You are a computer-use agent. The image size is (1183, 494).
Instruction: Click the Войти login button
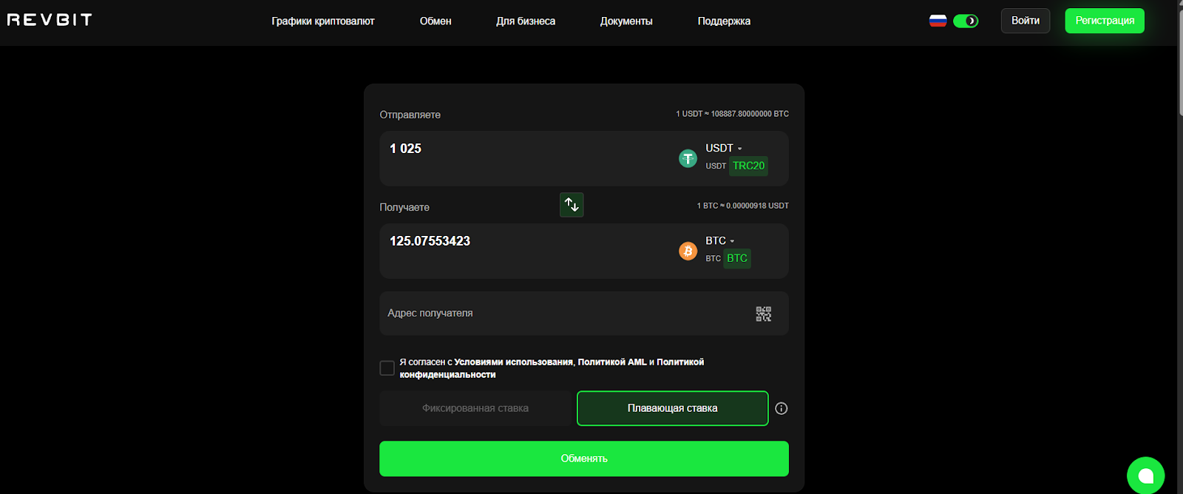(x=1026, y=21)
